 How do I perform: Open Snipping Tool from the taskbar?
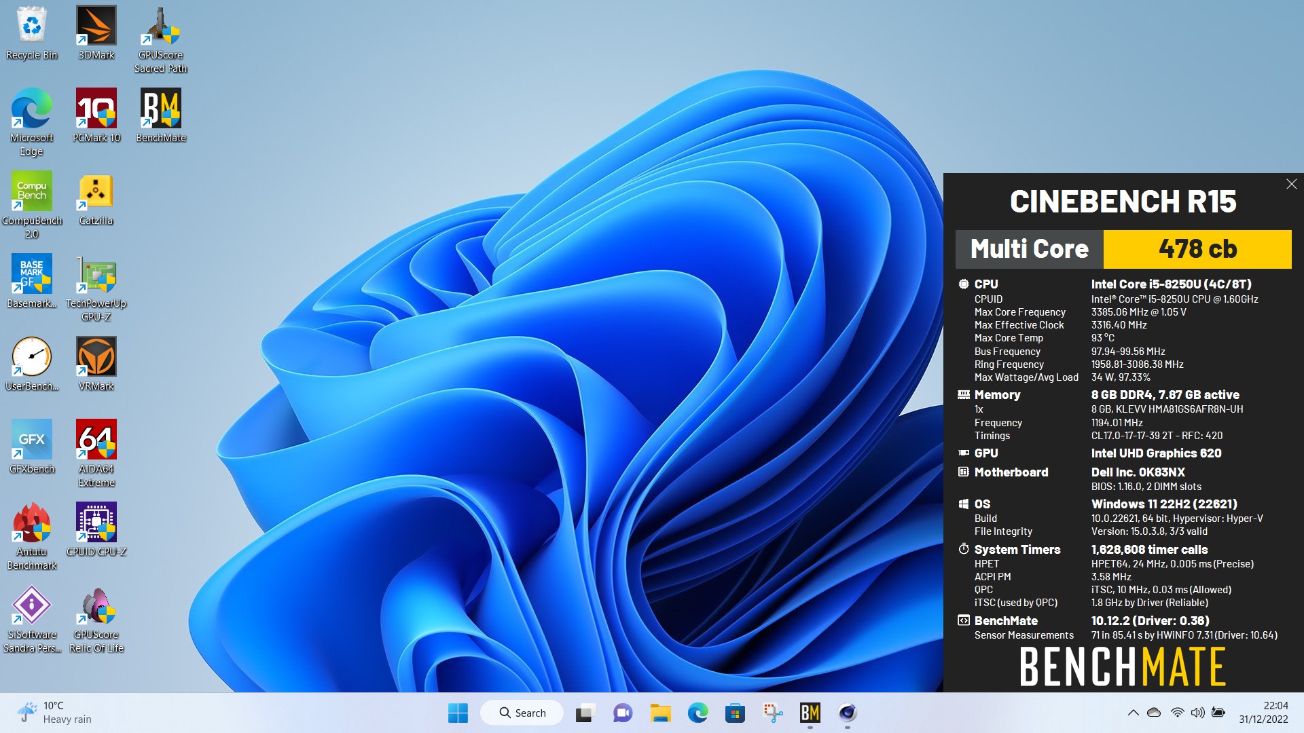coord(773,713)
